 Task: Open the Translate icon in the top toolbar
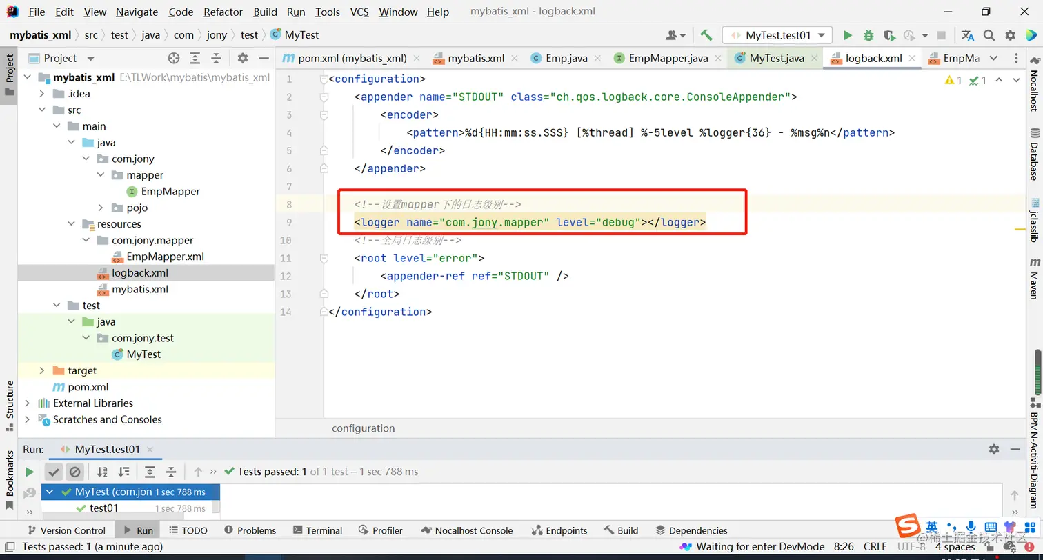coord(968,35)
